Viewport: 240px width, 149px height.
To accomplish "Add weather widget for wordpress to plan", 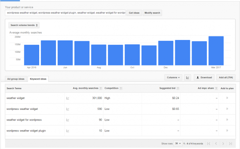I will click(x=227, y=120).
